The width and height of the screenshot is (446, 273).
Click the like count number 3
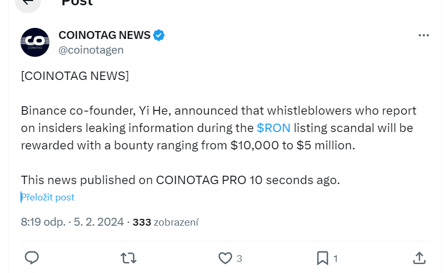pos(239,258)
